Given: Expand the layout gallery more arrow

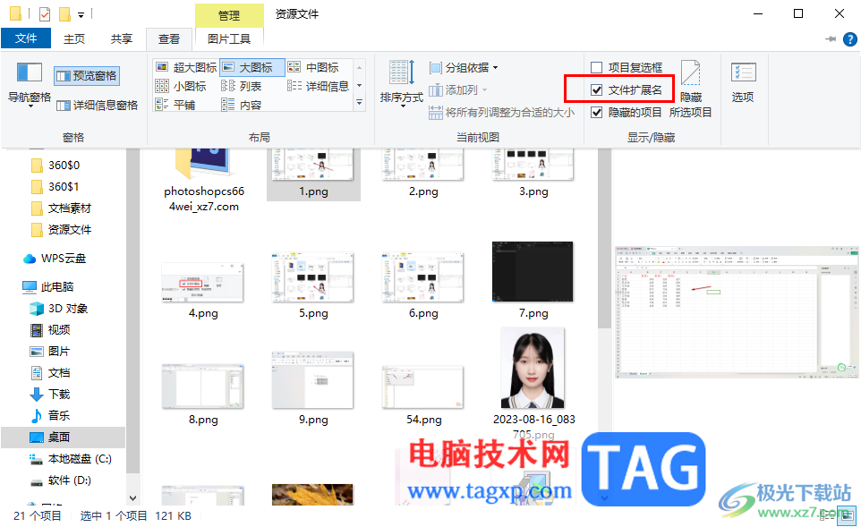Looking at the screenshot, I should [360, 103].
